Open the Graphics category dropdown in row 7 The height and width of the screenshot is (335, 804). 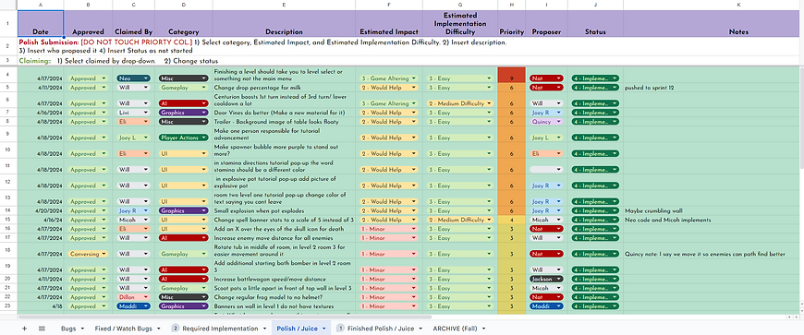[x=184, y=113]
